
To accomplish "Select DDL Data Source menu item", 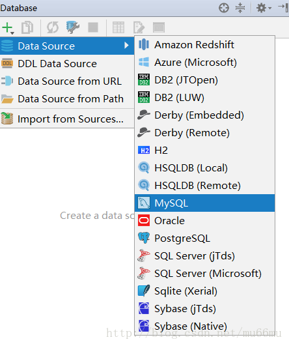I will pos(67,64).
